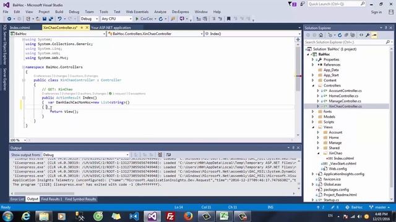This screenshot has height=222, width=396.
Task: Click the code editor vertical scrollbar thumb
Action: coord(298,68)
